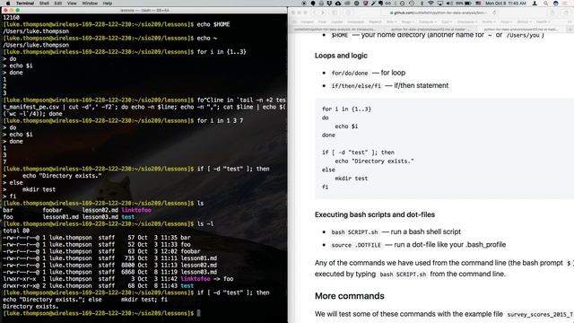Open Time Machine menu bar icon

point(412,4)
